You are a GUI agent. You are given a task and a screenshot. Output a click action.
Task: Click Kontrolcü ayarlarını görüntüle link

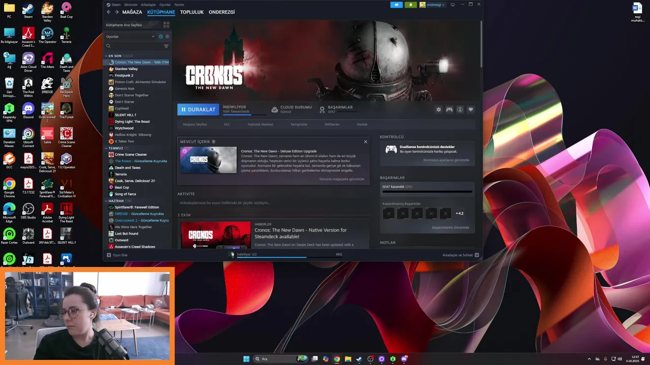[446, 160]
